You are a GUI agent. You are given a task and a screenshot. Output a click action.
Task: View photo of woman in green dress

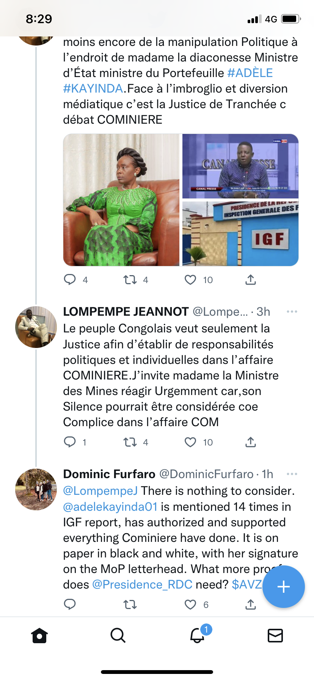point(121,200)
